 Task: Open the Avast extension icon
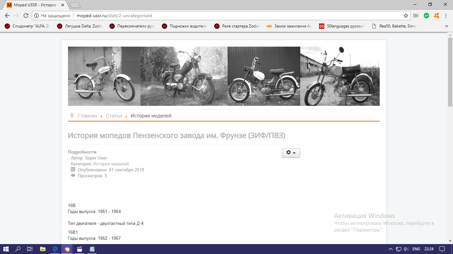(437, 16)
